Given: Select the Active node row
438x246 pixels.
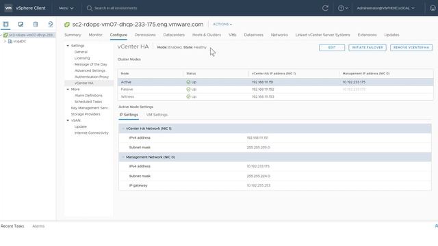Looking at the screenshot, I should (275, 82).
